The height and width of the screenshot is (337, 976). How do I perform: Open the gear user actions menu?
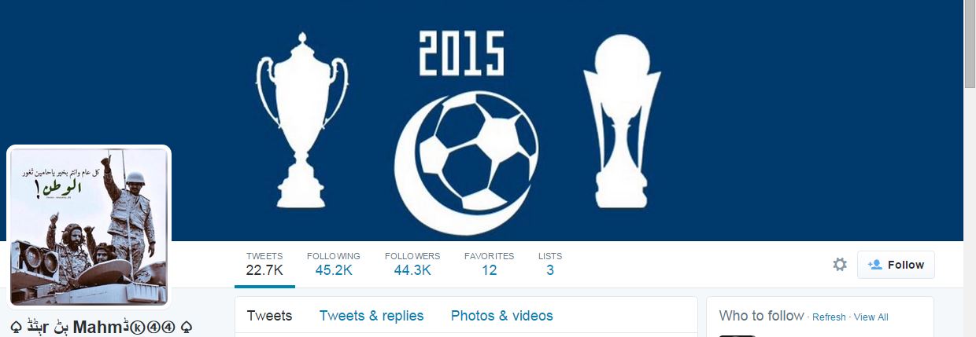pos(840,265)
